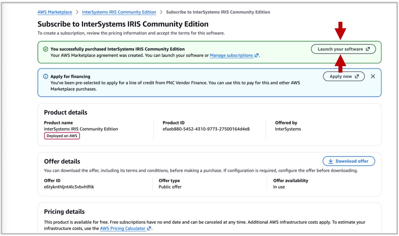Open InterSystems IRIS Community Edition breadcrumb link
This screenshot has height=236, width=399.
click(x=119, y=12)
